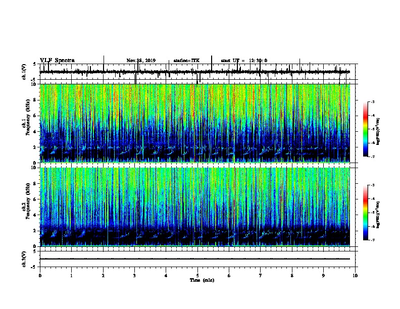Click time axis tick label '0'
The height and width of the screenshot is (309, 400).
[40, 276]
